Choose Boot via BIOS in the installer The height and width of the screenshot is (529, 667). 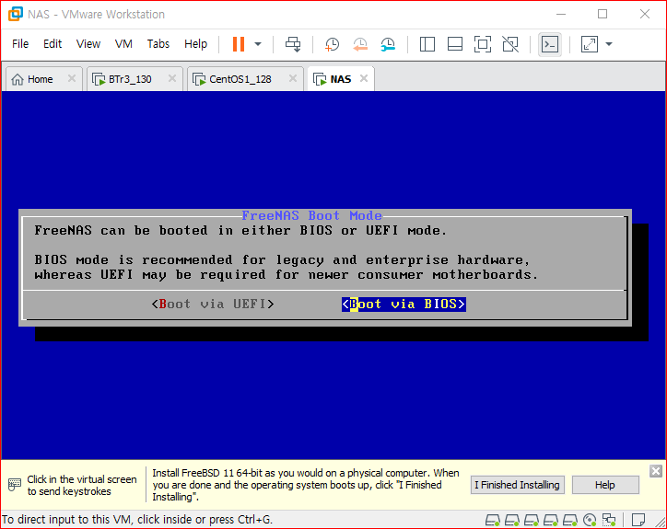(404, 305)
